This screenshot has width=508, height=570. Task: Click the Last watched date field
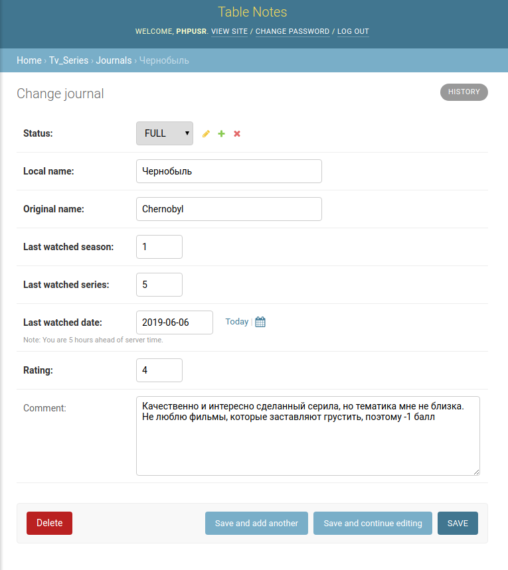tap(175, 322)
